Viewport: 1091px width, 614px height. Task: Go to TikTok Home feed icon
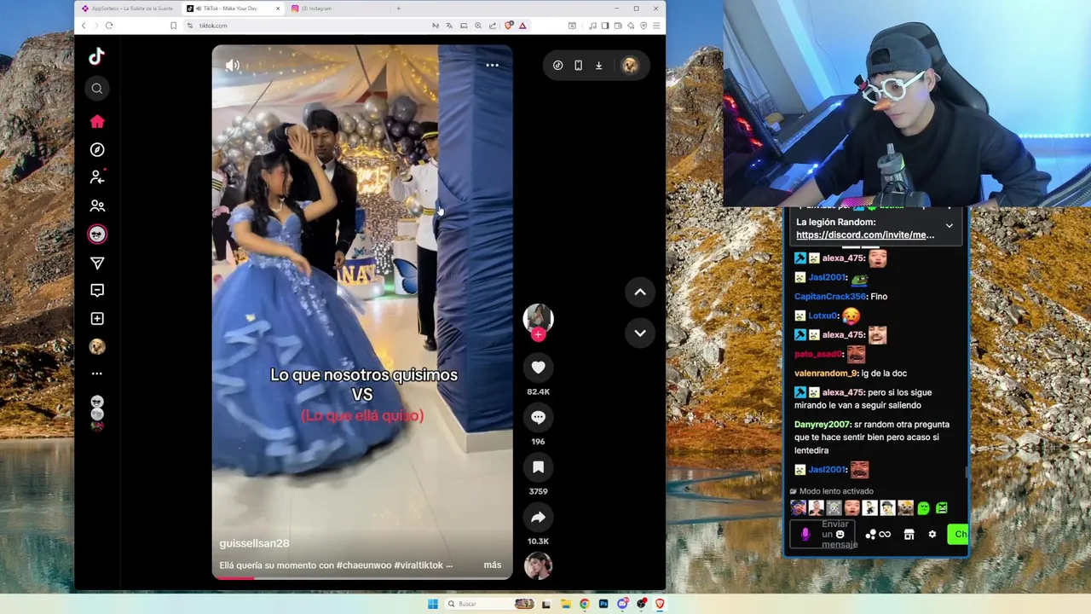click(x=97, y=121)
